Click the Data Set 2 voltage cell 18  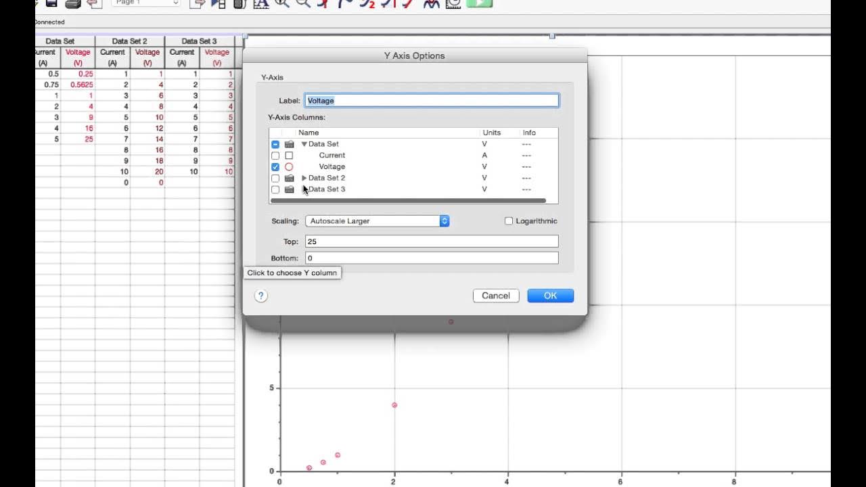(147, 161)
